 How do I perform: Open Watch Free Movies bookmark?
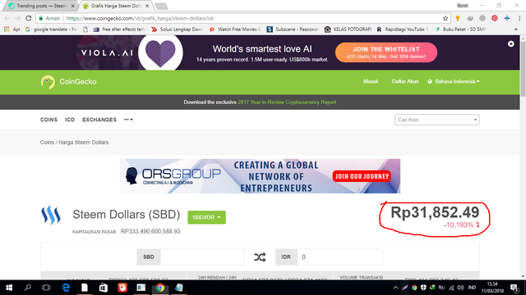coord(235,29)
